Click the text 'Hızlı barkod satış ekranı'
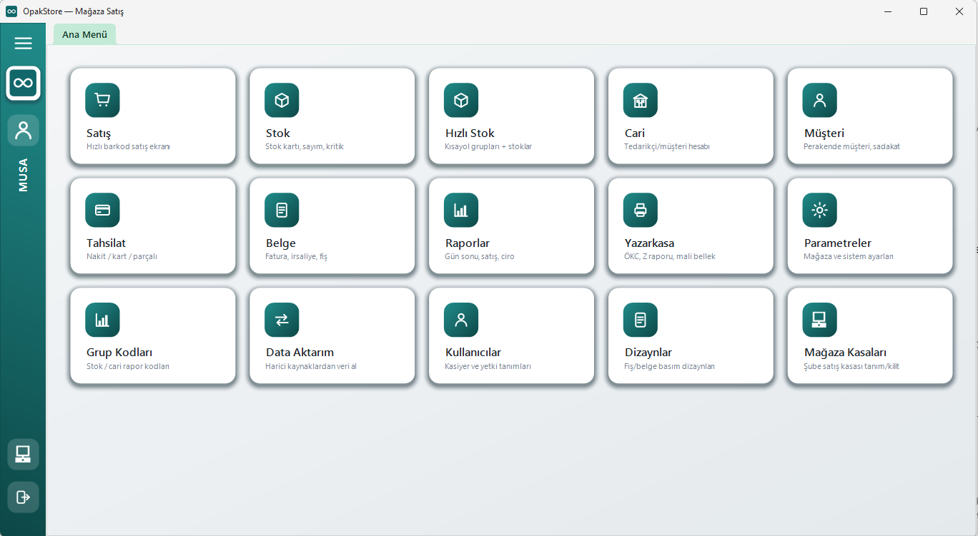 click(x=128, y=146)
